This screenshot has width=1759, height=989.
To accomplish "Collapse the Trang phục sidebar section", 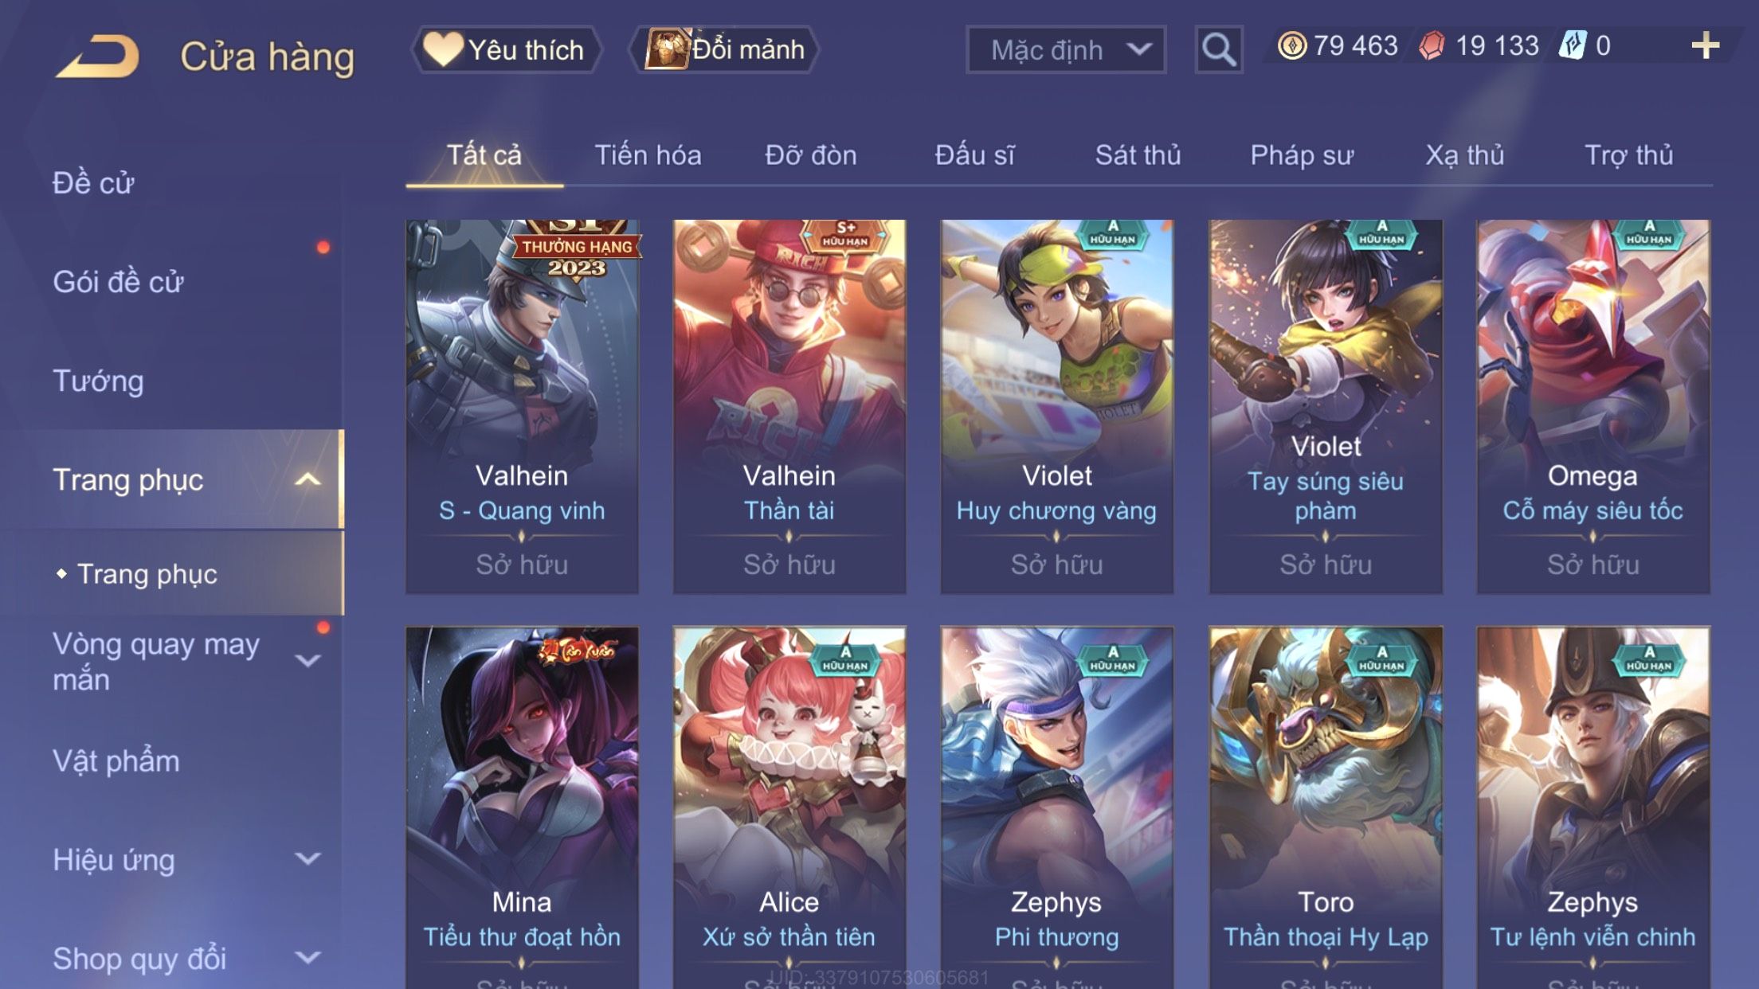I will (x=308, y=479).
